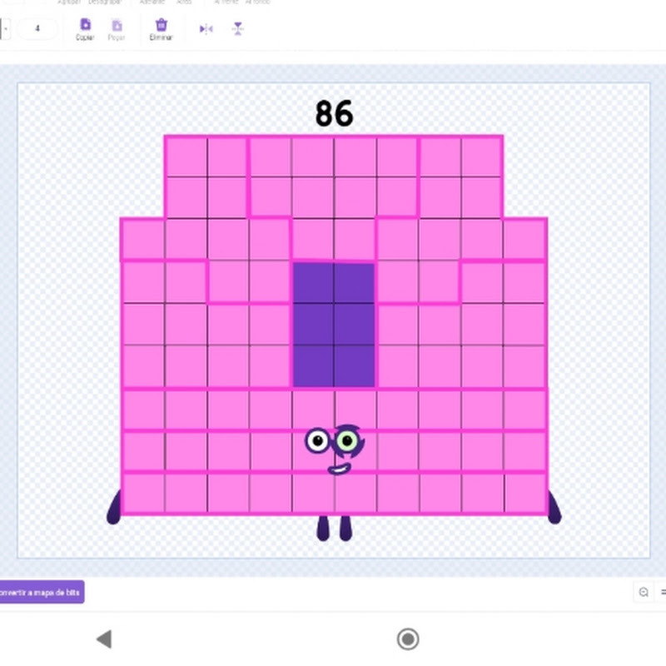Select the character's left arm
Screen dimensions: 666x666
click(114, 507)
